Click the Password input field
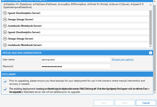This screenshot has width=157, height=107. tap(76, 66)
